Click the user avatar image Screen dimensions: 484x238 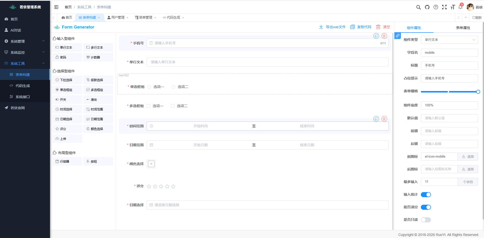click(470, 7)
